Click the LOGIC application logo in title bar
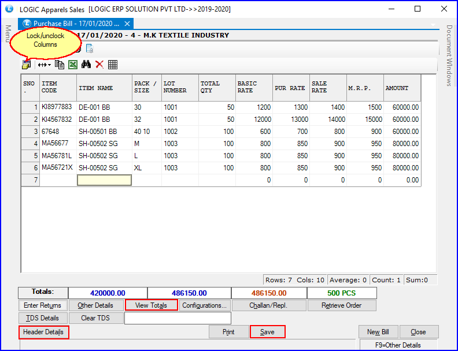This screenshot has height=351, width=458. pyautogui.click(x=9, y=9)
